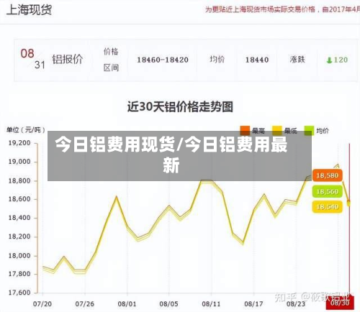This screenshot has width=360, height=312.
Task: Click the 近30天铝价格走势图 chart title
Action: click(180, 106)
